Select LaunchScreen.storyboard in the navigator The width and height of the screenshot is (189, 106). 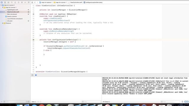coord(15,19)
